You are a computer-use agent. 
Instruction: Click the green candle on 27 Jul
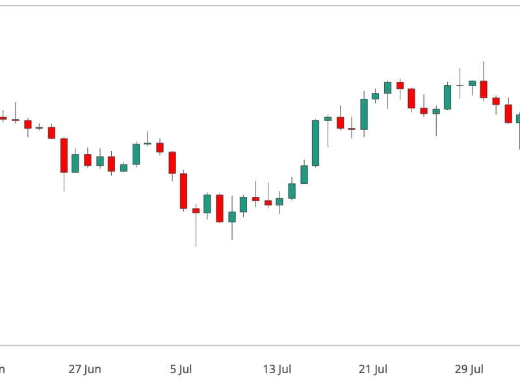(x=447, y=97)
